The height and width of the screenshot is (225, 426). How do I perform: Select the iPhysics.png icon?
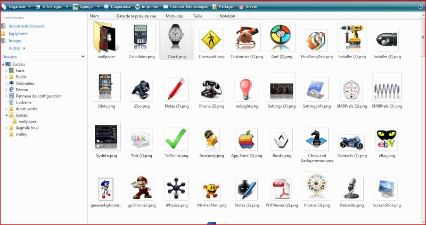(176, 189)
